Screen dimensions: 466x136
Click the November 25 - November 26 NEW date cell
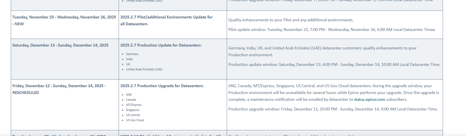tap(64, 20)
